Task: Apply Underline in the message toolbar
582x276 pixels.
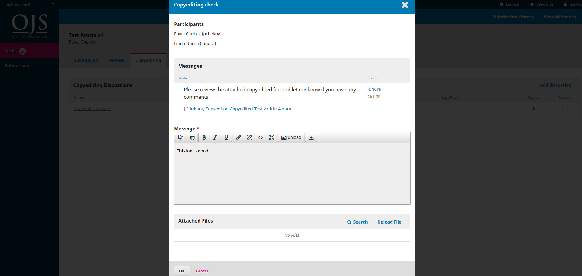Action: pyautogui.click(x=226, y=137)
